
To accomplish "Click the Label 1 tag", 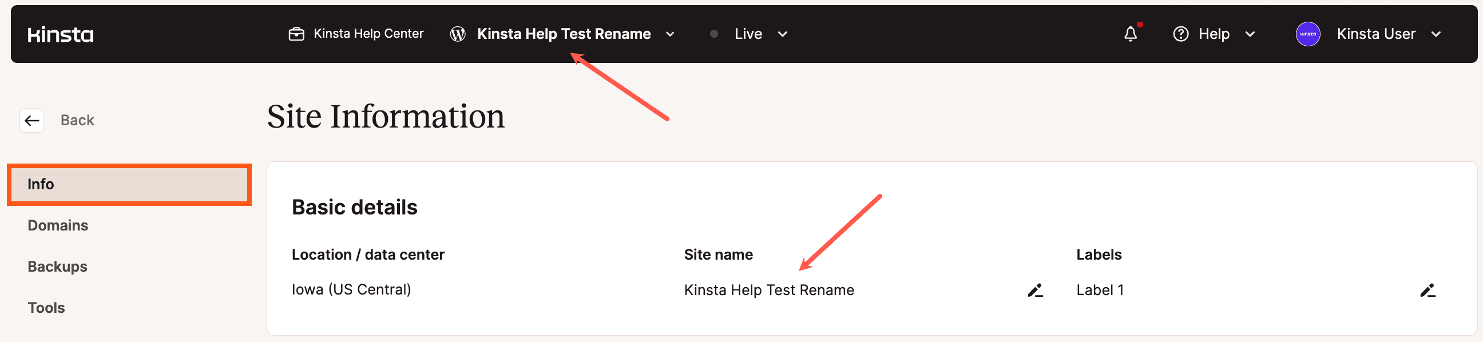I will pos(1100,290).
